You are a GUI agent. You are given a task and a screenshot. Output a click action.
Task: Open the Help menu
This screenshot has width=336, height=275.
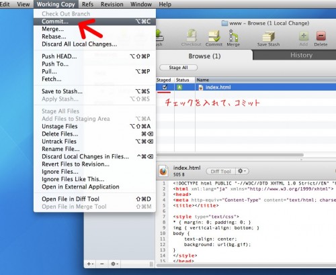pos(165,4)
